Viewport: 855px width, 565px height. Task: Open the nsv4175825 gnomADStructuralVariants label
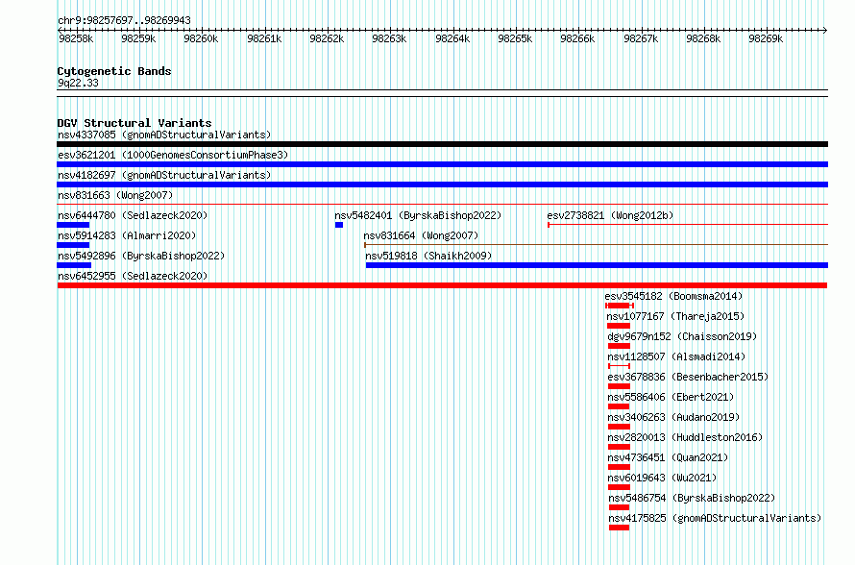click(715, 518)
